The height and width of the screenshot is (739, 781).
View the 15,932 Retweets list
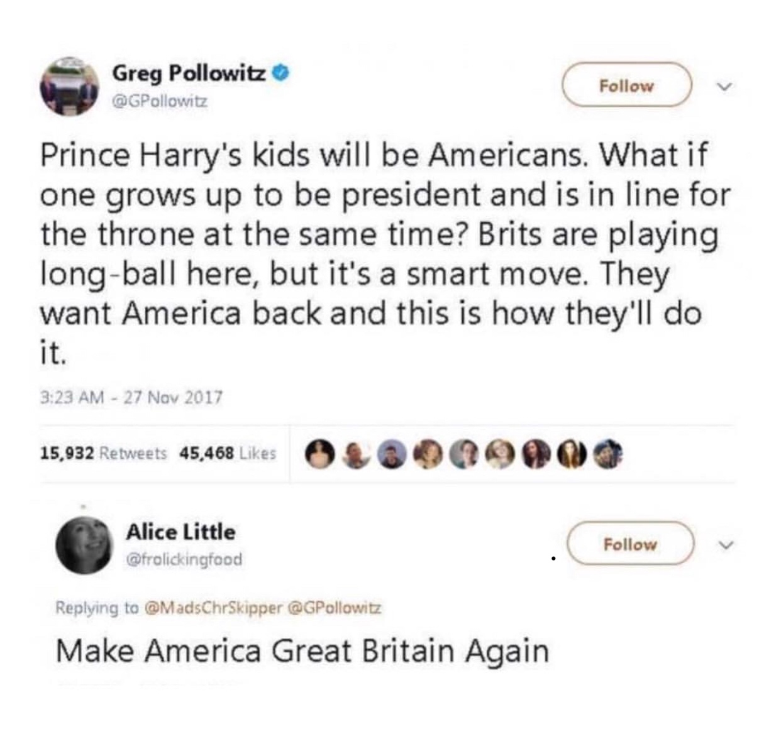104,453
